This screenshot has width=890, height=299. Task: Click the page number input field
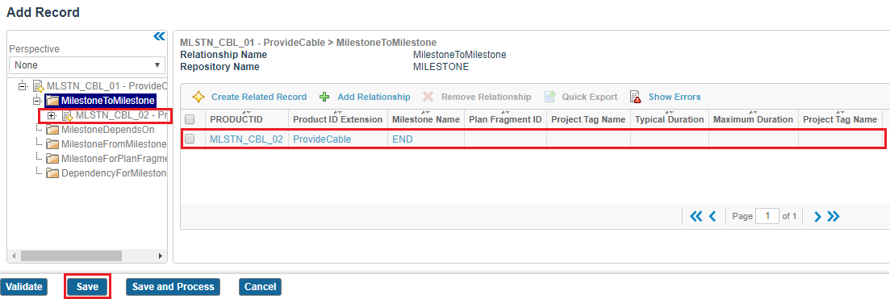[768, 216]
